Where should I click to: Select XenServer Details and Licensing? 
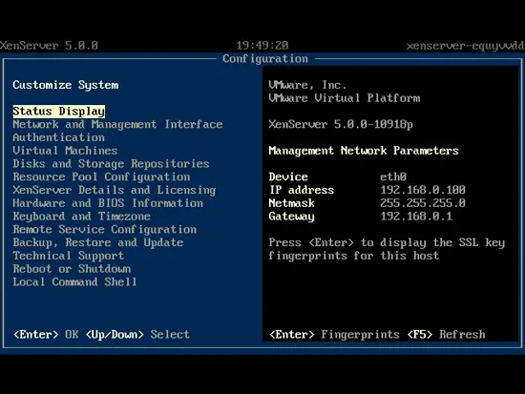115,190
